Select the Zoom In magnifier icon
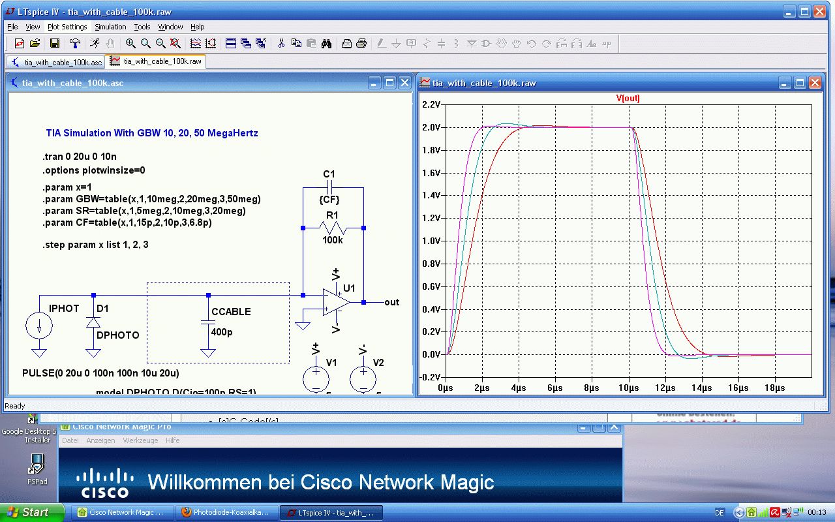The image size is (835, 522). click(x=130, y=44)
